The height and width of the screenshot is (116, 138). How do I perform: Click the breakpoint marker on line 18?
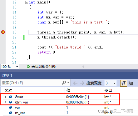(3, 32)
